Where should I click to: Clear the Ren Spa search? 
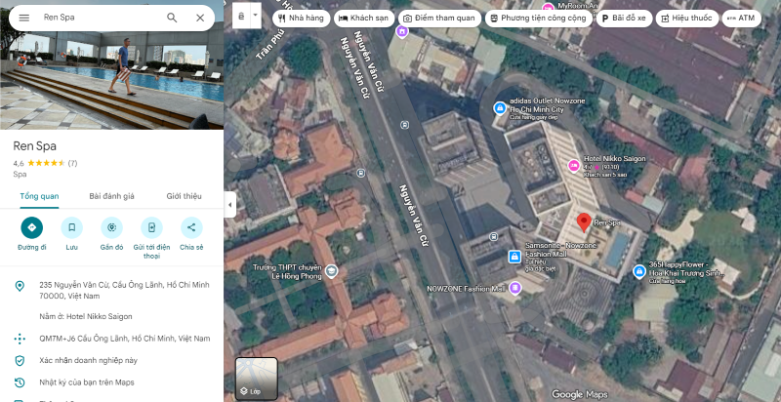click(x=200, y=18)
